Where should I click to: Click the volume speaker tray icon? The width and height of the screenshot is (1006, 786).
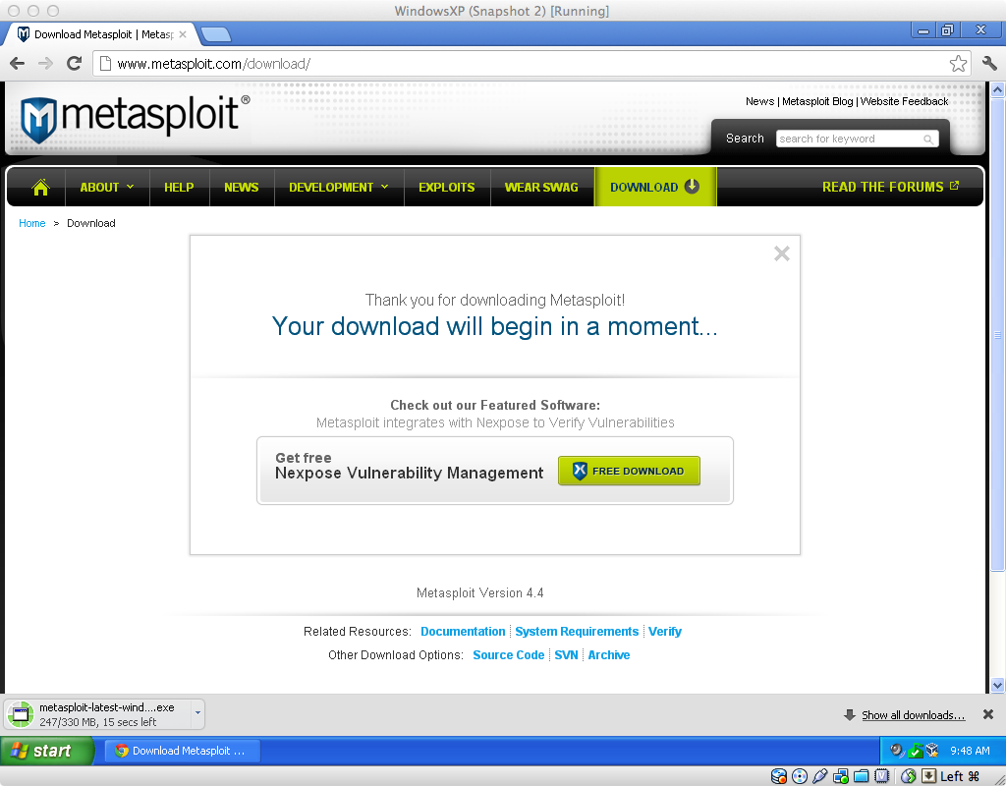[897, 750]
